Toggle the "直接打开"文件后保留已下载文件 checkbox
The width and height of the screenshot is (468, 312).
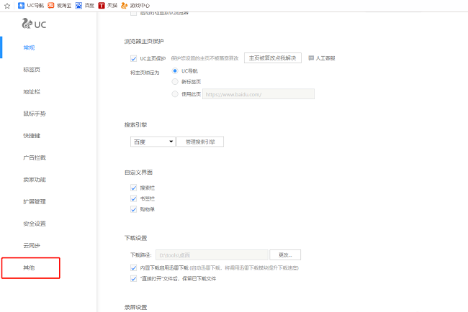coord(133,279)
